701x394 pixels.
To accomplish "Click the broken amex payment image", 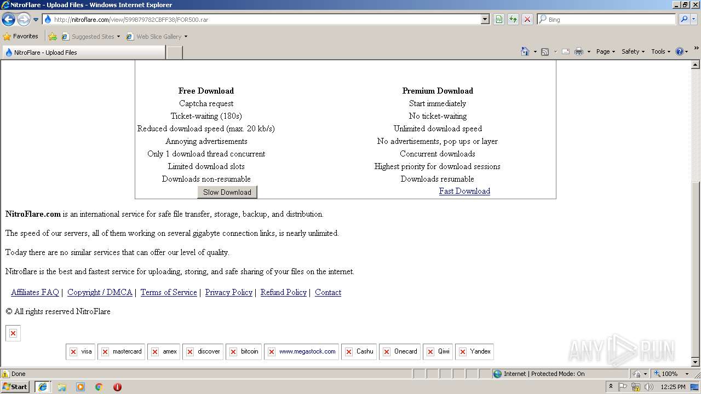I will click(164, 351).
